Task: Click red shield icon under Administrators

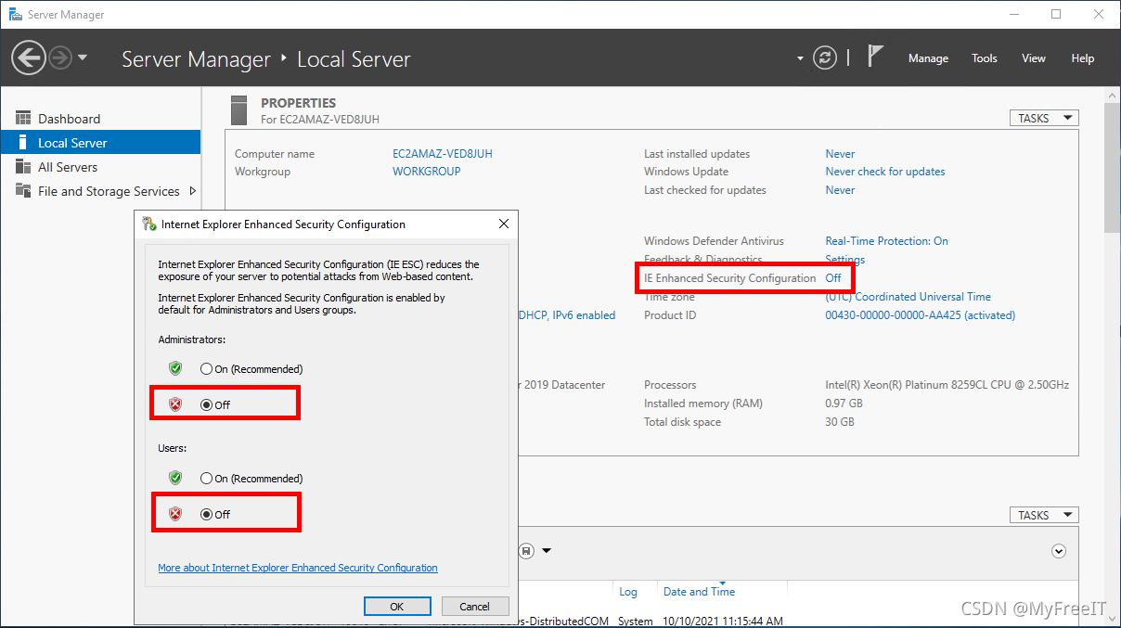Action: click(x=175, y=404)
